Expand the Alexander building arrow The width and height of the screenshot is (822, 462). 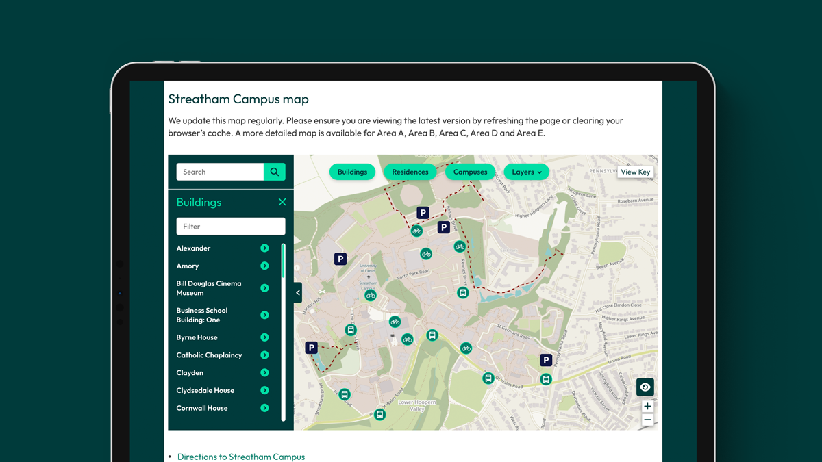coord(264,248)
